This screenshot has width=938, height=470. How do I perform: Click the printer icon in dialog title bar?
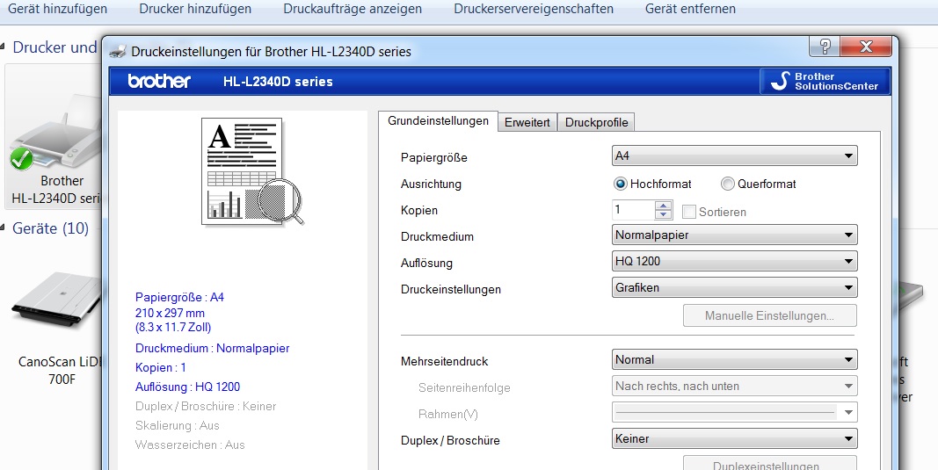(x=118, y=52)
